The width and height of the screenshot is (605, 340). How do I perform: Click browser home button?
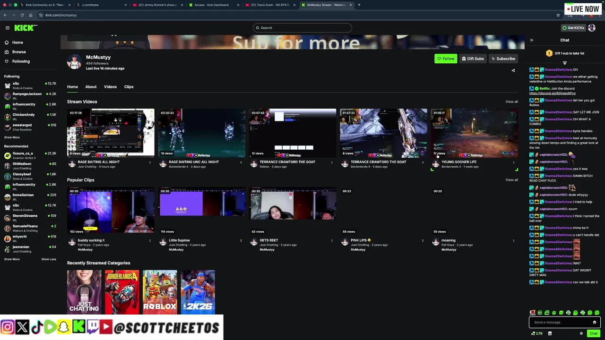click(x=30, y=15)
